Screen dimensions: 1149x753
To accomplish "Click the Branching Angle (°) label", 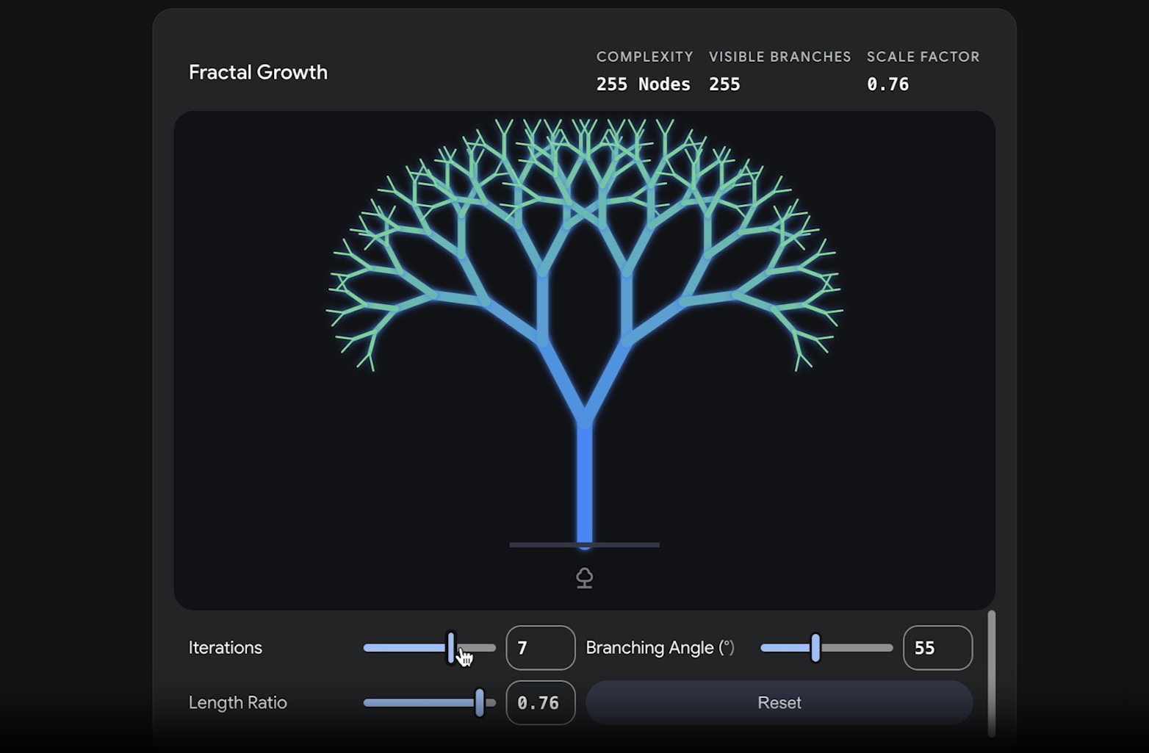I will [660, 648].
